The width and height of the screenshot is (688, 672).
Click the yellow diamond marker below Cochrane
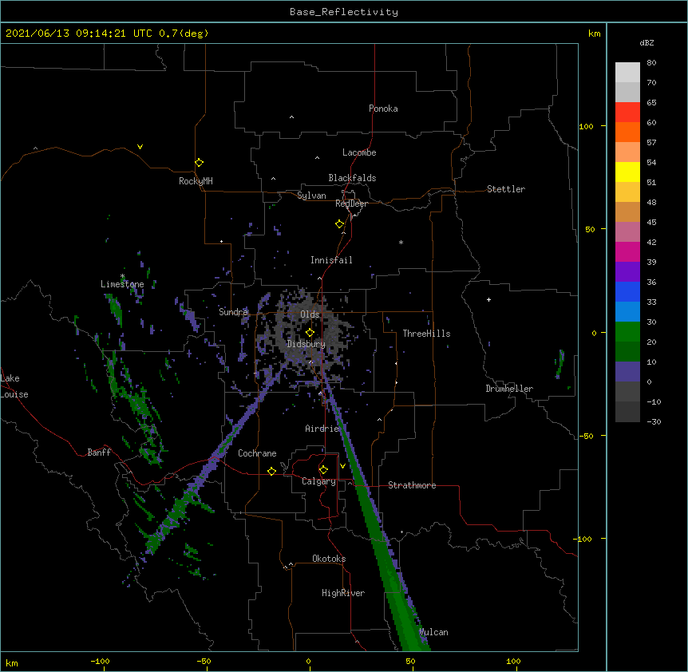pos(271,471)
